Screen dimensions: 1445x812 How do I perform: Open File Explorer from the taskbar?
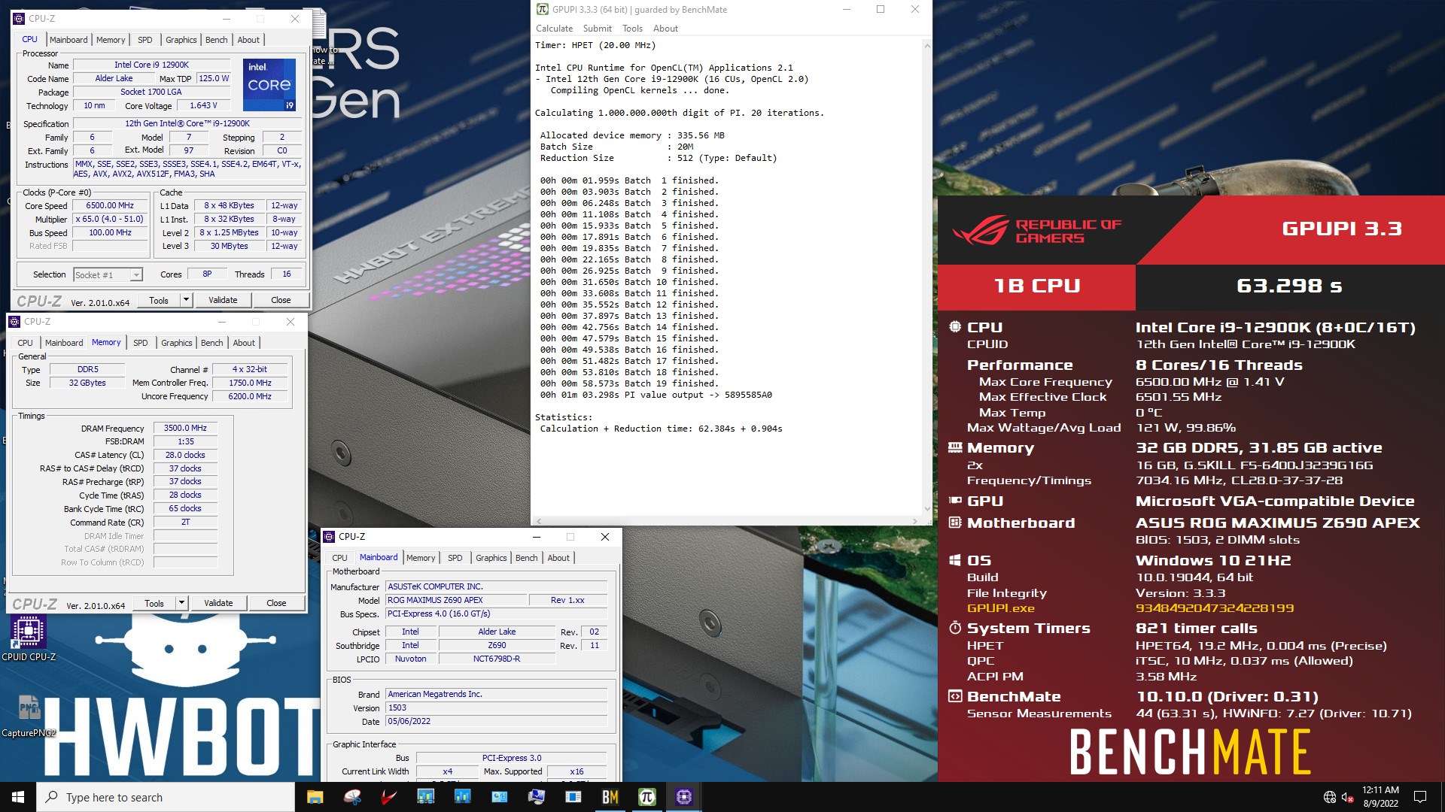click(315, 797)
